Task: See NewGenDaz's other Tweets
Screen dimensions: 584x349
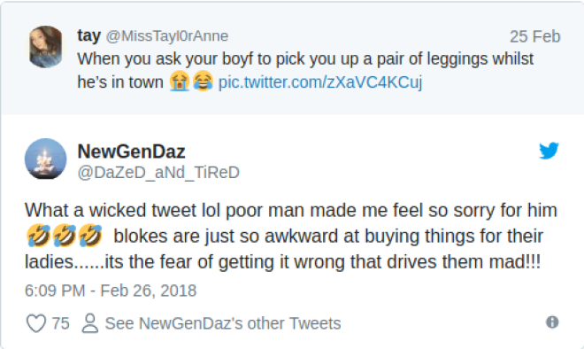Action: coord(223,323)
